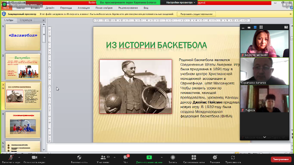Viewport: 294px width, 165px height.
Task: Open Apps in the Zoom toolbar
Action: [233, 157]
